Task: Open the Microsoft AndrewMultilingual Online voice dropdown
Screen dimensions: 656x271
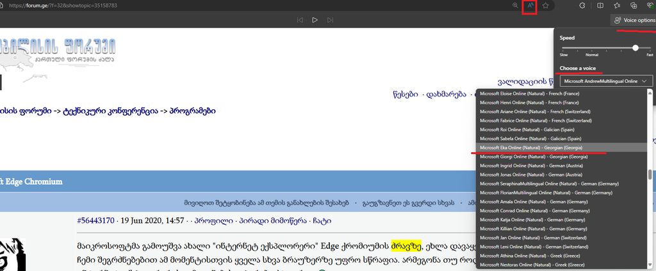Action: coord(605,81)
